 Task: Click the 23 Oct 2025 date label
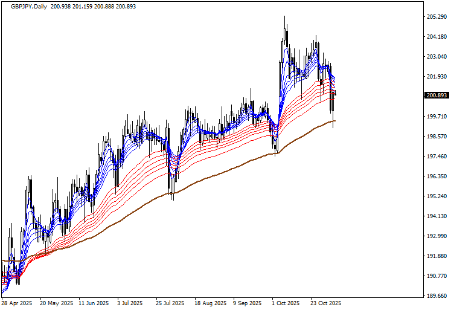(326, 303)
